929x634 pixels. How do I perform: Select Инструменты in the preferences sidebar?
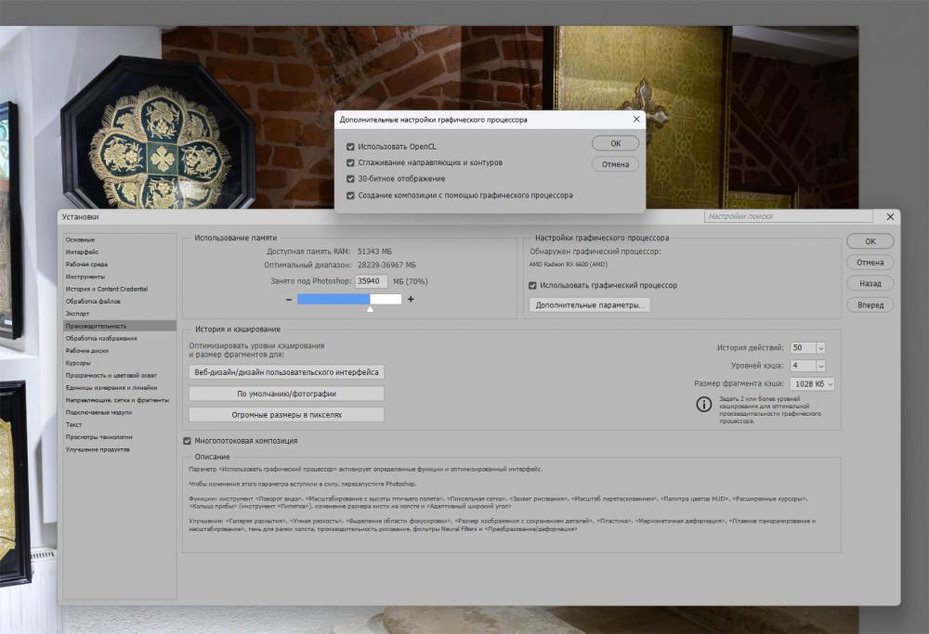pyautogui.click(x=120, y=277)
